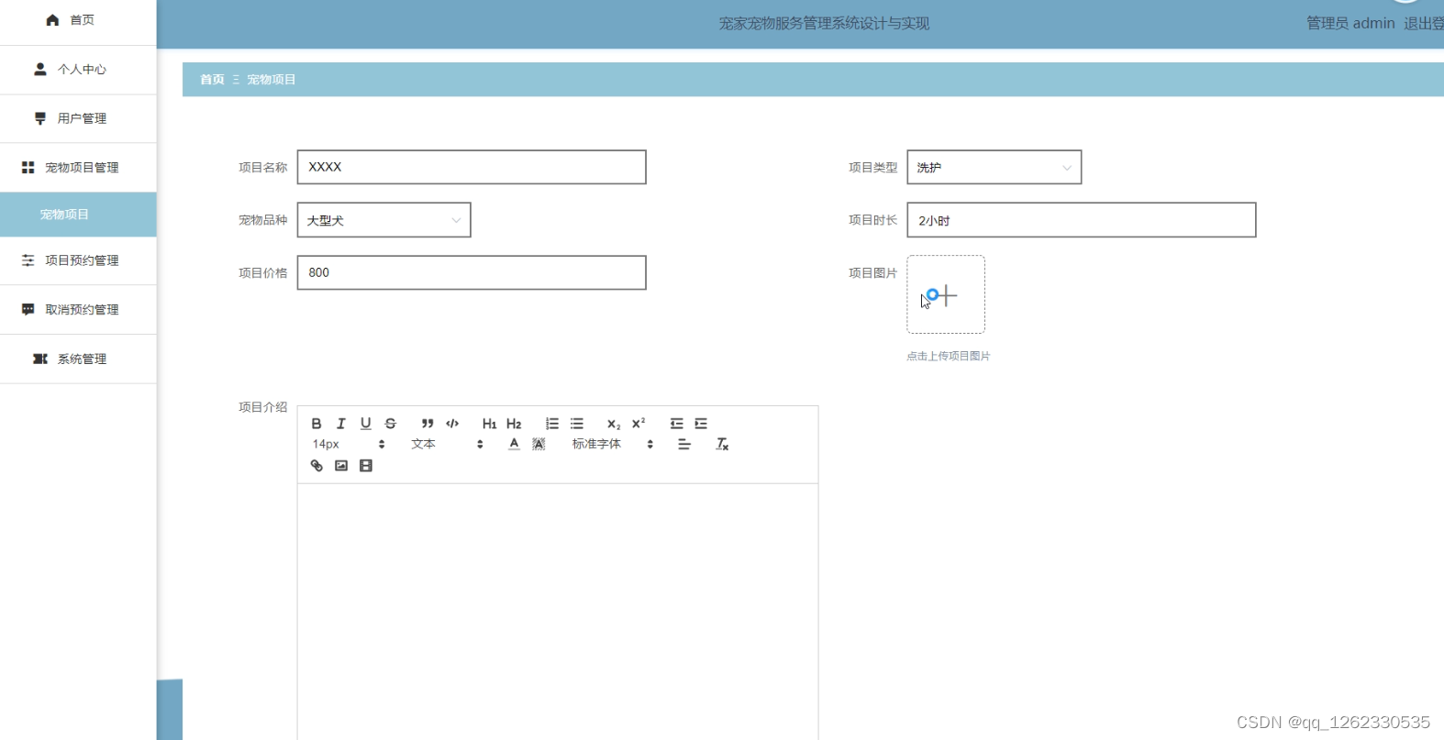
Task: Create an ordered numbered list
Action: pyautogui.click(x=551, y=424)
